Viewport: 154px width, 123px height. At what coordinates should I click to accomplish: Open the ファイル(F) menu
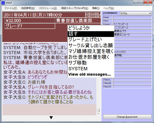coord(11,8)
